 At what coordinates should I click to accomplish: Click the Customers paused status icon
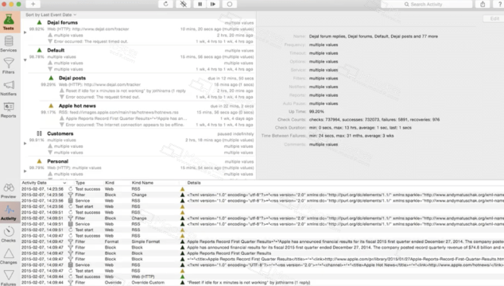39,133
